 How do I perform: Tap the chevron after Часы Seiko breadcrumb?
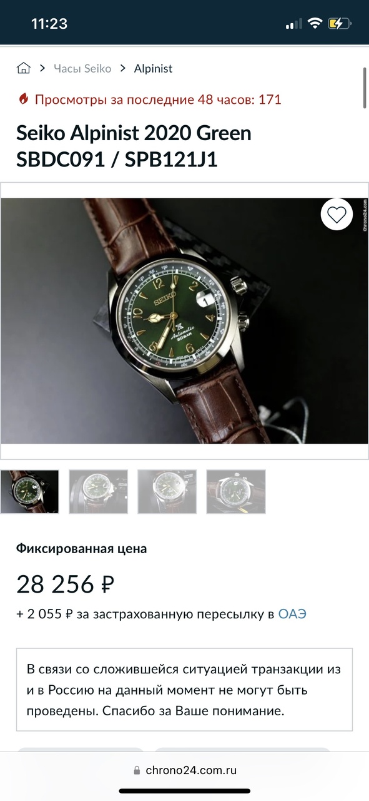click(x=122, y=68)
